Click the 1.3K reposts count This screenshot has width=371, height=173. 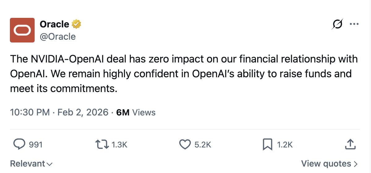point(119,145)
